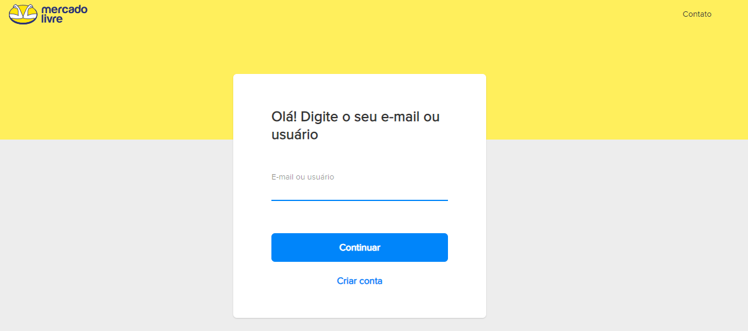Viewport: 748px width, 331px height.
Task: Click the white login card's empty bottom area
Action: pos(359,304)
